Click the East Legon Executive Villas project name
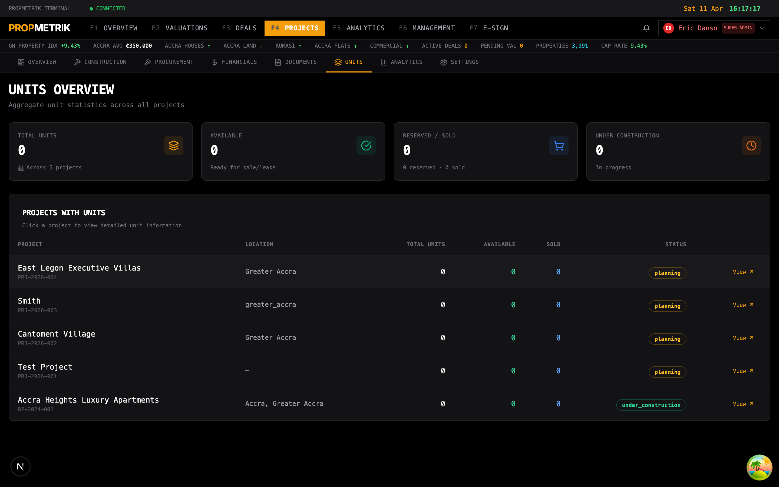This screenshot has height=487, width=779. coord(79,268)
